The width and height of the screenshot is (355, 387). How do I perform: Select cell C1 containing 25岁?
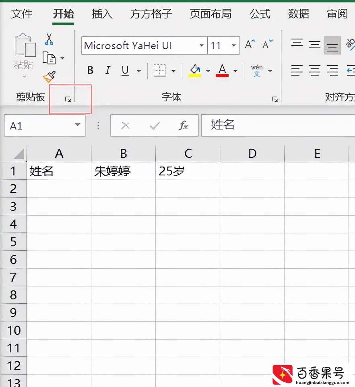[x=188, y=171]
